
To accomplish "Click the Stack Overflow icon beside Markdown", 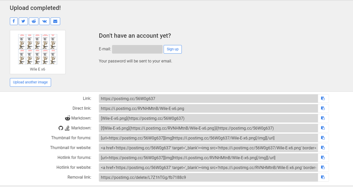I will (x=67, y=128).
